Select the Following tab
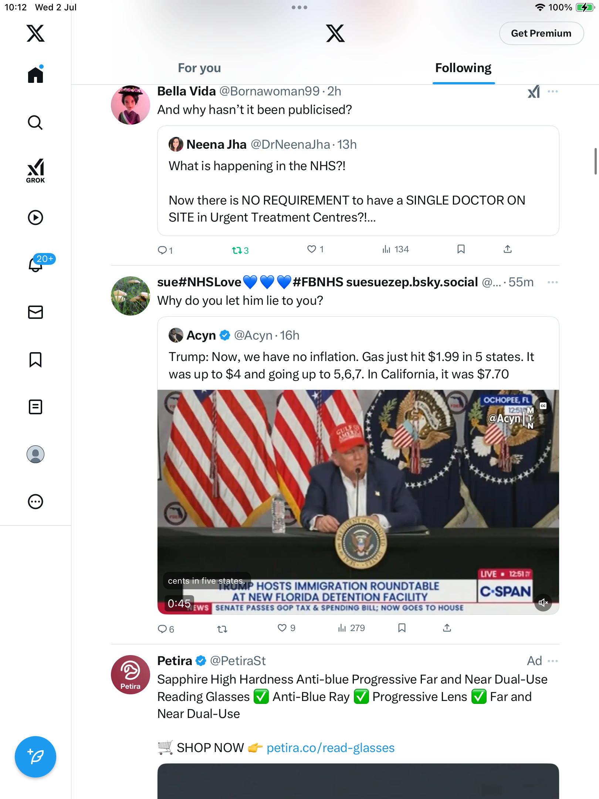The width and height of the screenshot is (599, 799). point(463,68)
